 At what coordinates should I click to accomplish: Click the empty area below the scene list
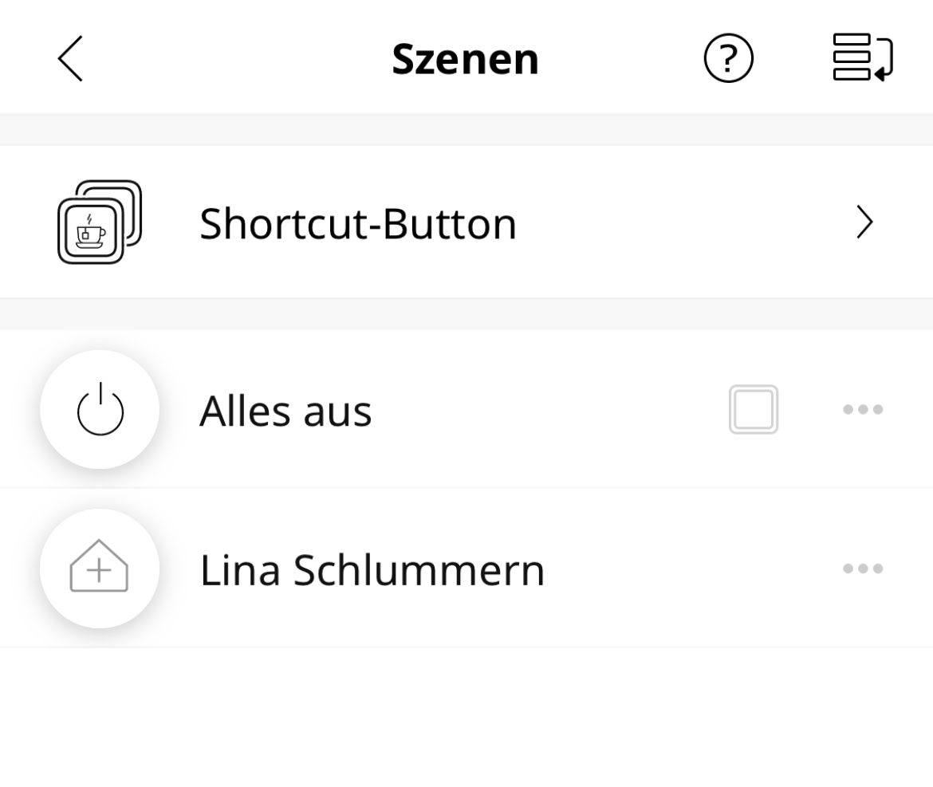point(467,718)
